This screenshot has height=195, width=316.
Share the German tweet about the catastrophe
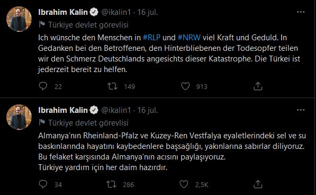(x=258, y=86)
